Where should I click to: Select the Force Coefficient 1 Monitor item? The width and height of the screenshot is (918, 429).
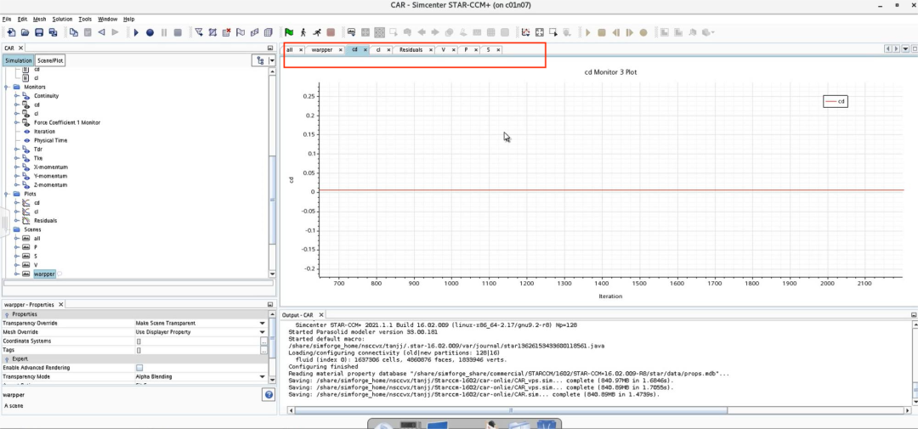pos(67,122)
